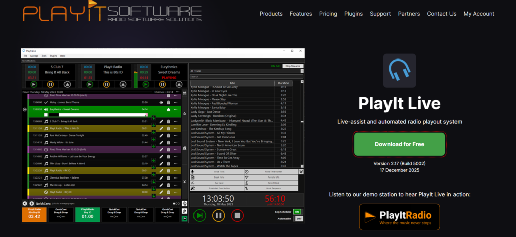The height and width of the screenshot is (237, 516).
Task: Click the red stop button in bottom transport
Action: (237, 216)
